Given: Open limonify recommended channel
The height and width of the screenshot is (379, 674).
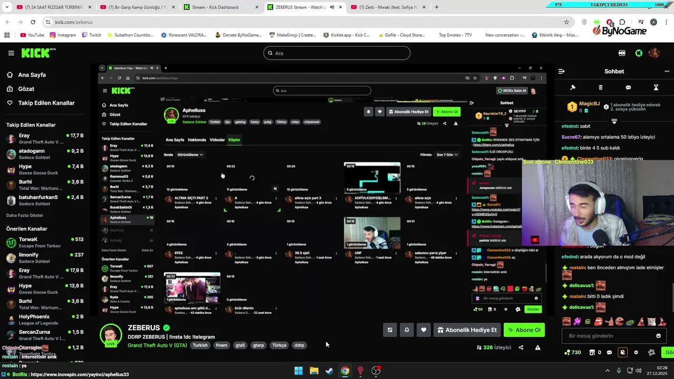Looking at the screenshot, I should [x=44, y=257].
